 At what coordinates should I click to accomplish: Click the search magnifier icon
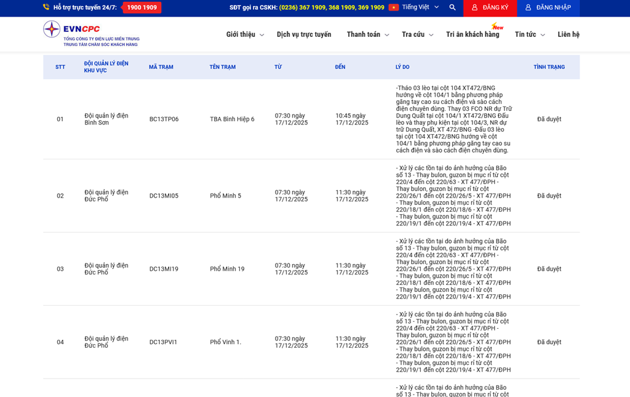click(453, 7)
